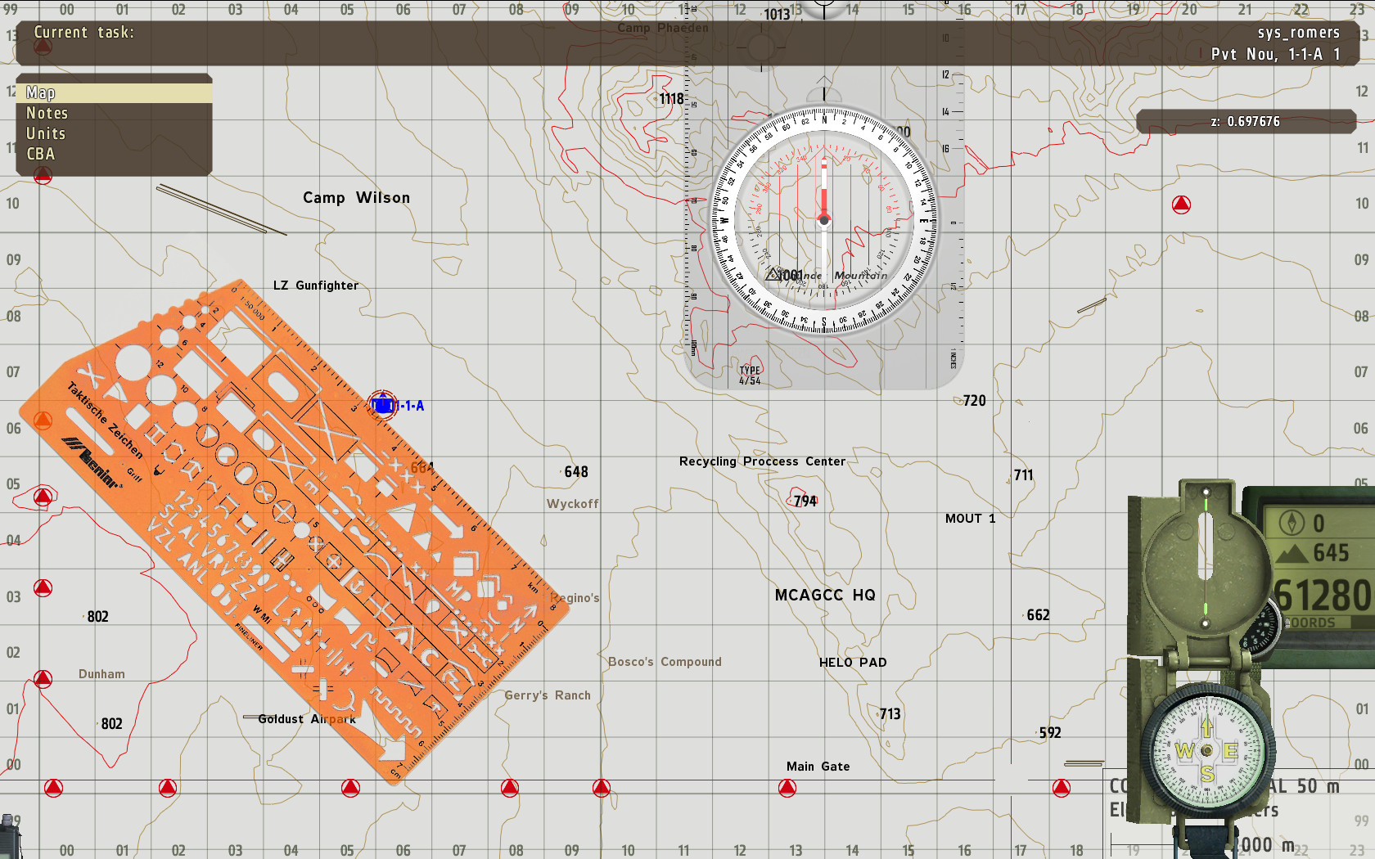Click the blue 1-1-A unit marker
This screenshot has height=859, width=1375.
coord(383,405)
